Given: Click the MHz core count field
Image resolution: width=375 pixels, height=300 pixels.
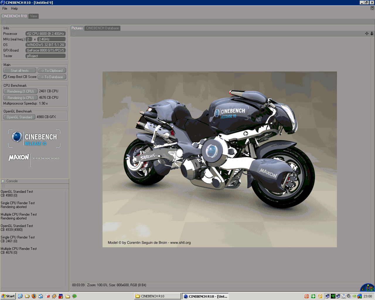Looking at the screenshot, I should click(29, 39).
